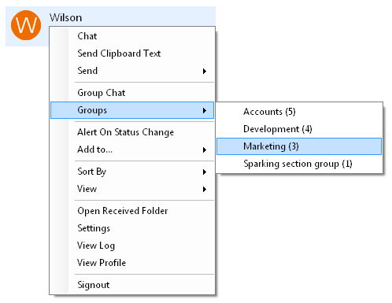Viewport: 392px width, 303px height.
Task: Pick the Accounts (5) group
Action: 299,112
